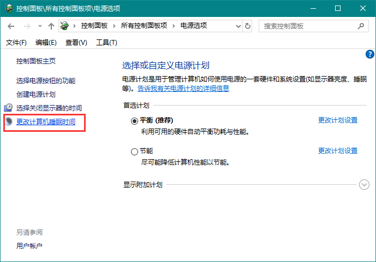This screenshot has height=262, width=376.
Task: Expand the address bar history dropdown
Action: click(x=238, y=26)
